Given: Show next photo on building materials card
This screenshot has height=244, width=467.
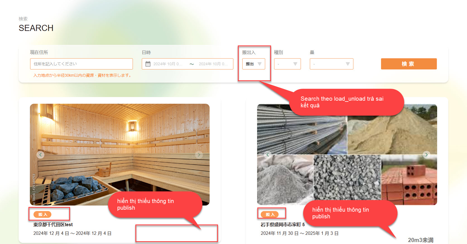Looking at the screenshot, I should click(426, 155).
